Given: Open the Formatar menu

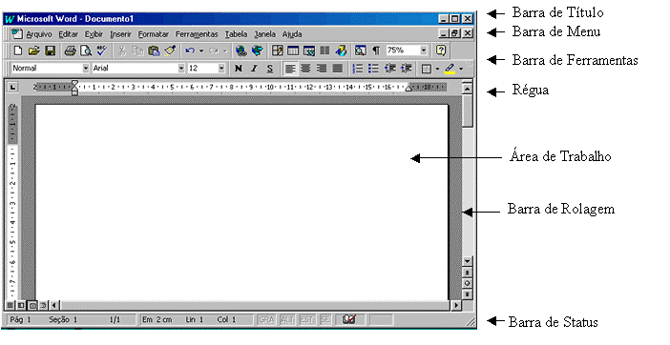Looking at the screenshot, I should click(153, 34).
